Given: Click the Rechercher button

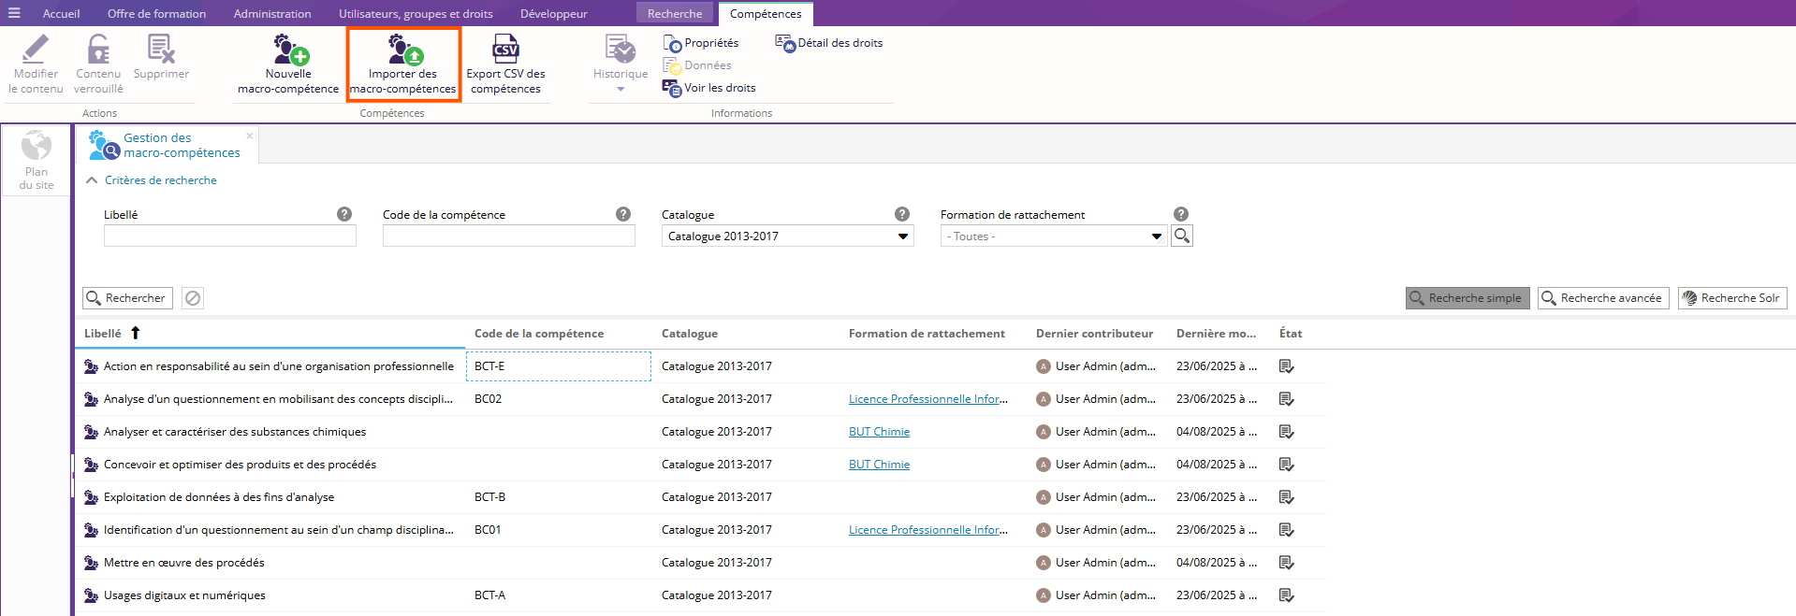Looking at the screenshot, I should [127, 298].
